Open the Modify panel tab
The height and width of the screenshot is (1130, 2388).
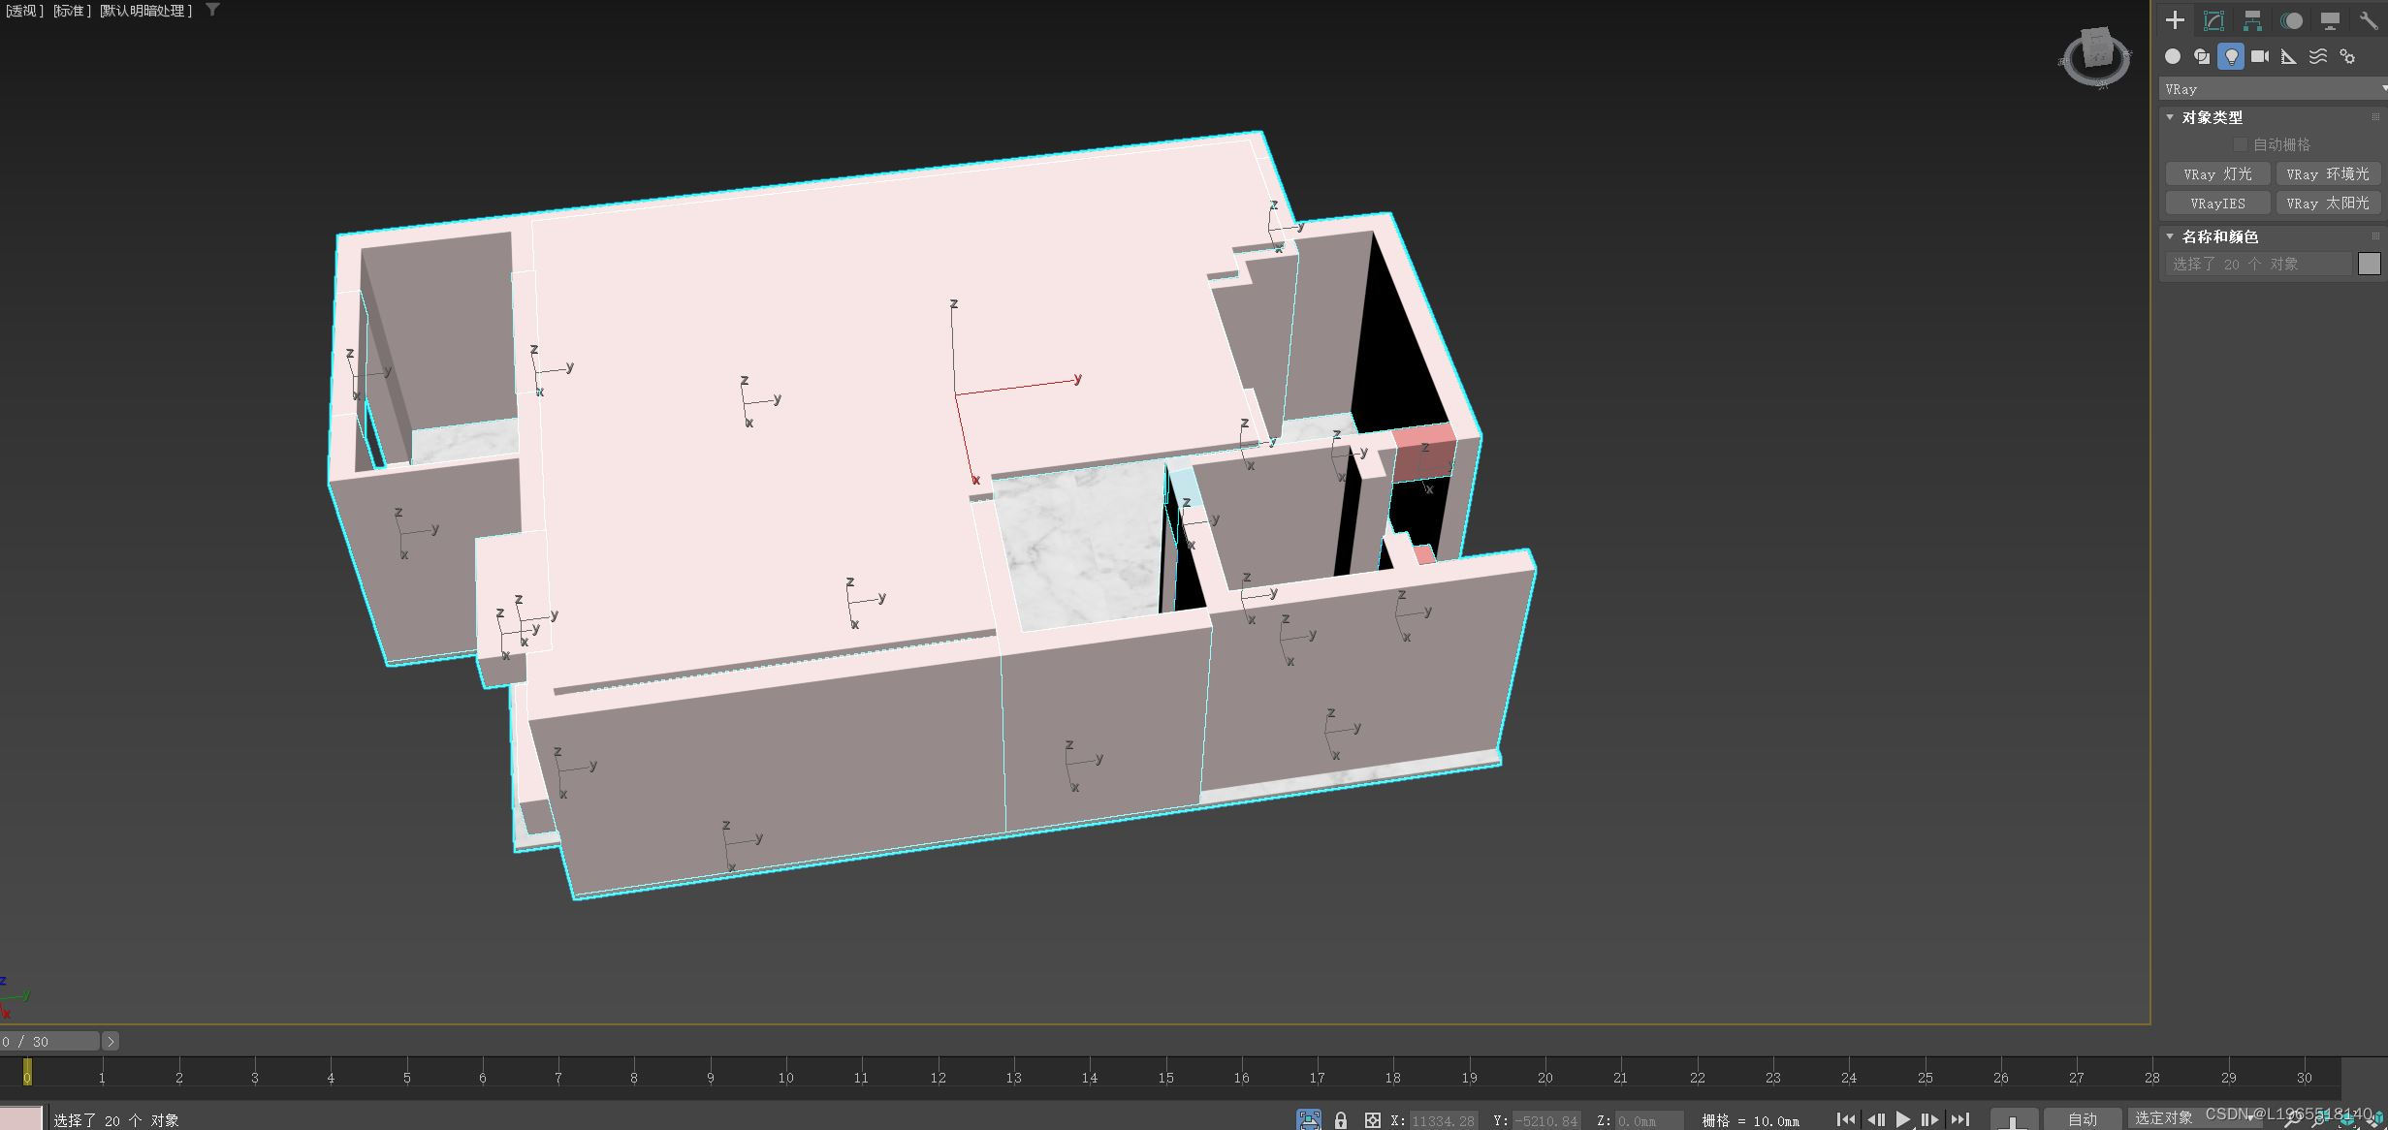click(x=2213, y=20)
